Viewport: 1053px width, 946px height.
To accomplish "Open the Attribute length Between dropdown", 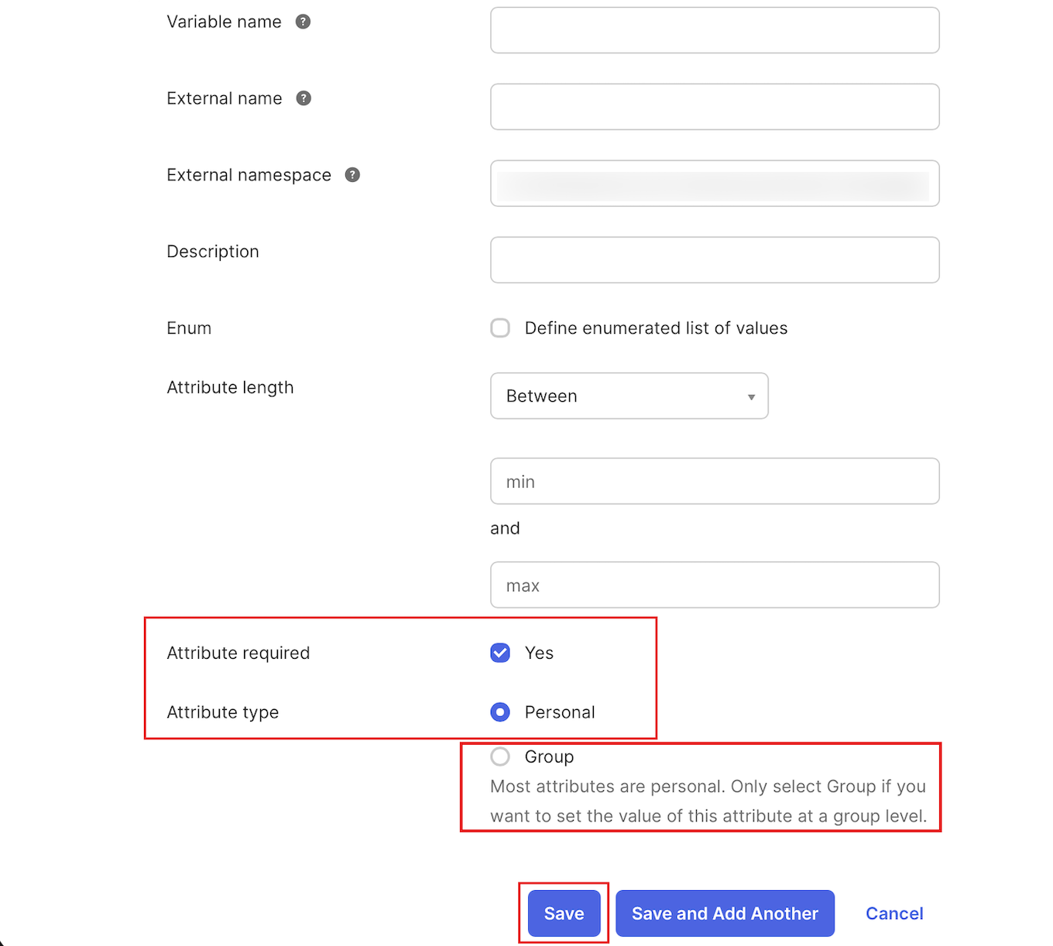I will tap(629, 396).
